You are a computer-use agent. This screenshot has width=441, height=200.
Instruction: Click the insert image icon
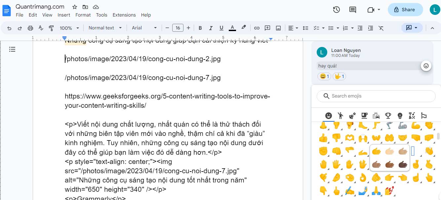point(278,28)
